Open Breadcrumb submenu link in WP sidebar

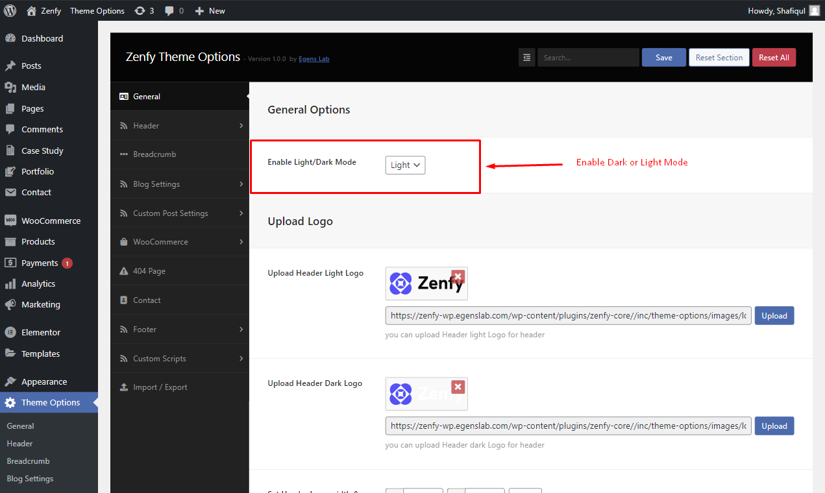pyautogui.click(x=28, y=461)
